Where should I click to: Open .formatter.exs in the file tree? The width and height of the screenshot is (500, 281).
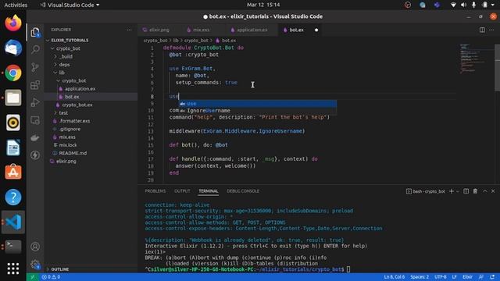click(x=75, y=121)
